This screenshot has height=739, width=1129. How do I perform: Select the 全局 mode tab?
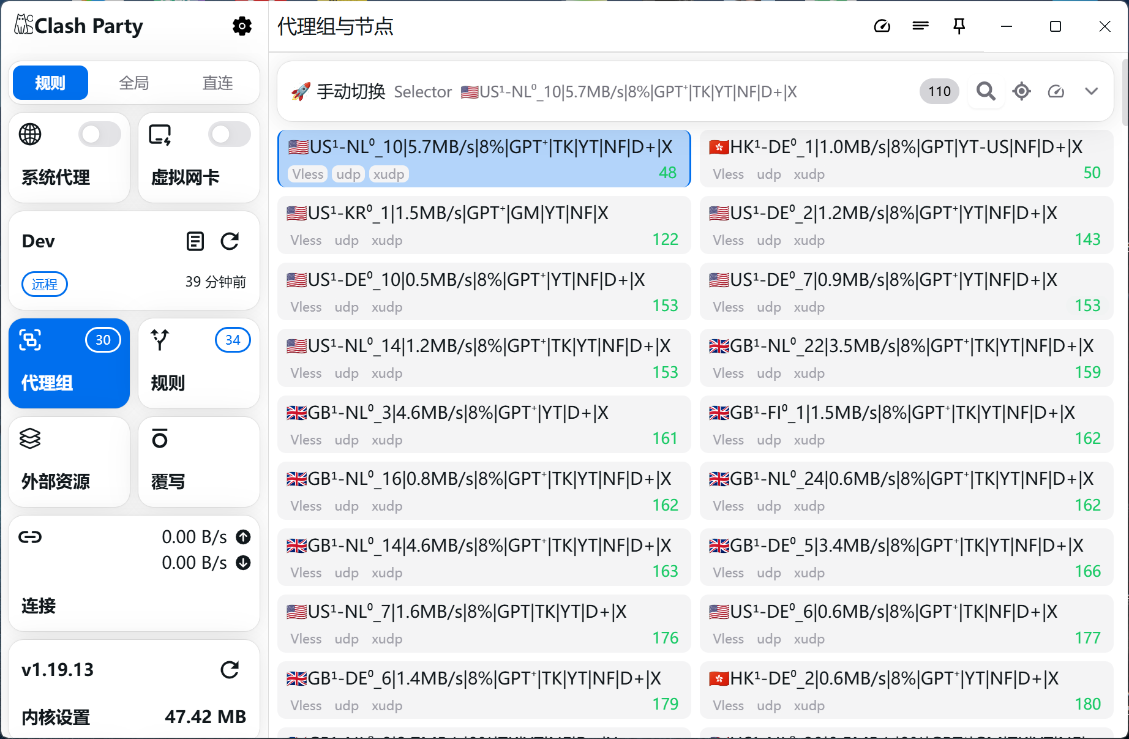134,83
